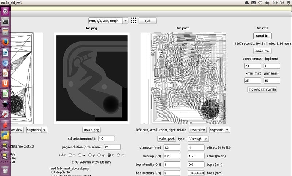This screenshot has width=292, height=176.
Task: Click the top intensity input field
Action: (x=172, y=164)
